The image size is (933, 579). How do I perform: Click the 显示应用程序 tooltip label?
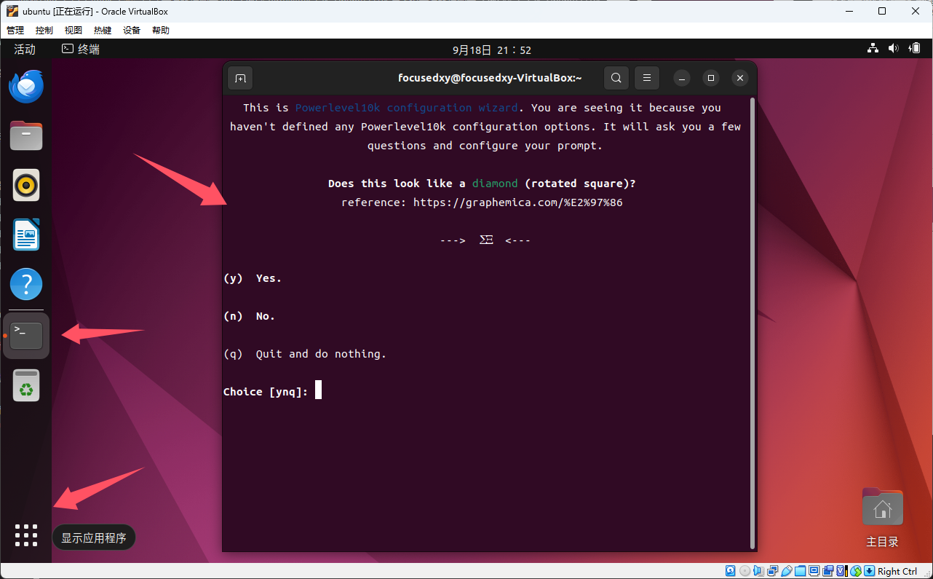tap(94, 537)
